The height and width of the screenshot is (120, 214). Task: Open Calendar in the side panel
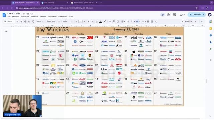pyautogui.click(x=211, y=22)
